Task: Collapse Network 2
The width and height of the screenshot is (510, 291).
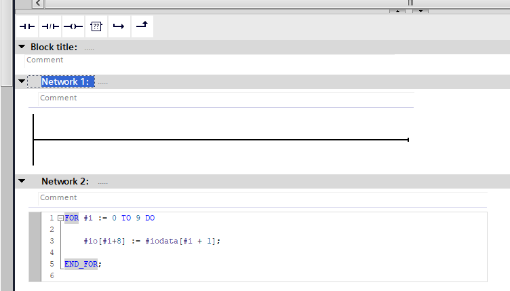Action: (x=22, y=181)
